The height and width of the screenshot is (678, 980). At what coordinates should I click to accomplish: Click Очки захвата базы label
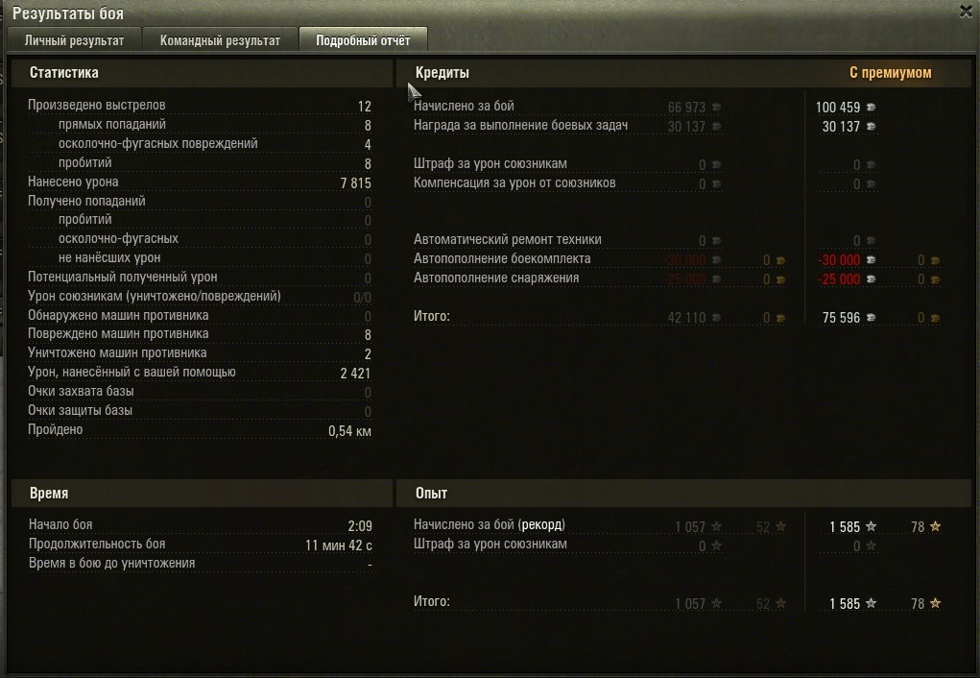tap(81, 391)
